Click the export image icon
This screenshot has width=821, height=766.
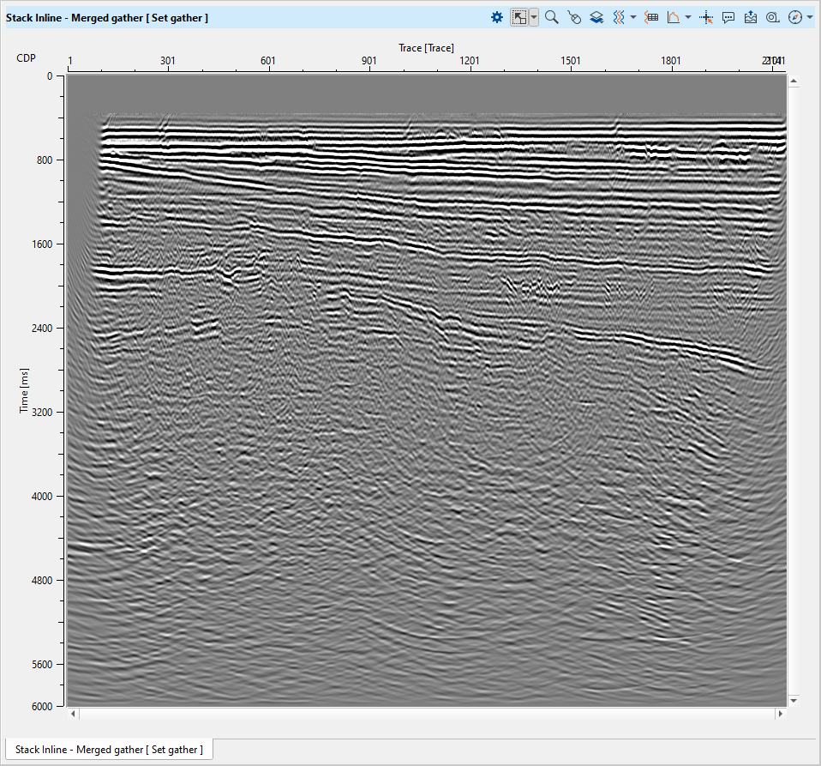click(751, 17)
